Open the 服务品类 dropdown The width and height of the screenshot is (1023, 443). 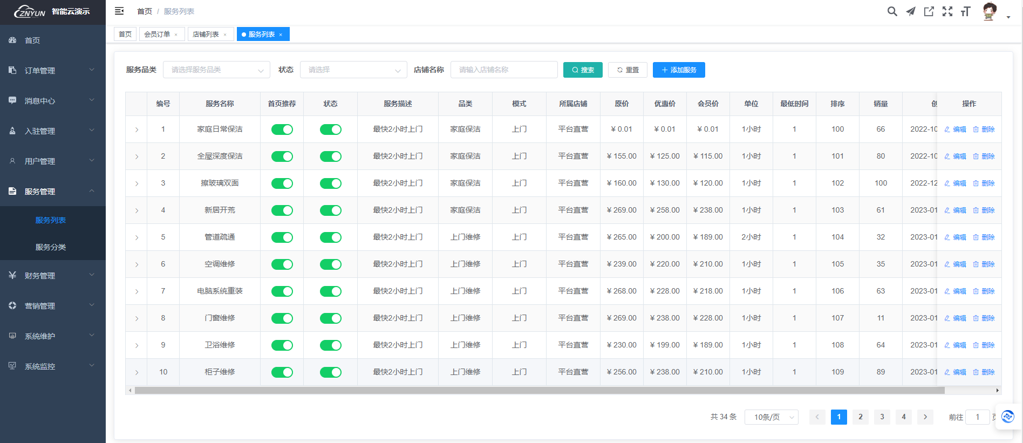click(x=216, y=70)
